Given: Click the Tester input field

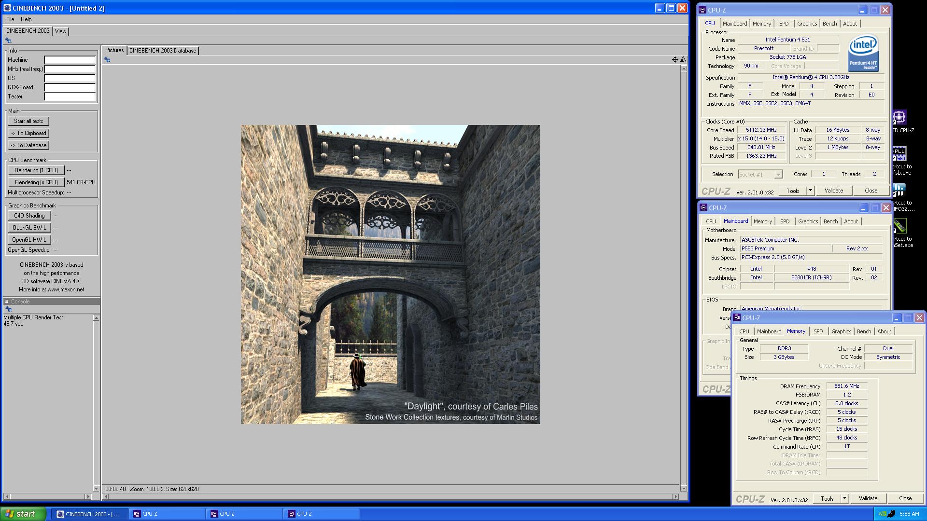Looking at the screenshot, I should 70,96.
